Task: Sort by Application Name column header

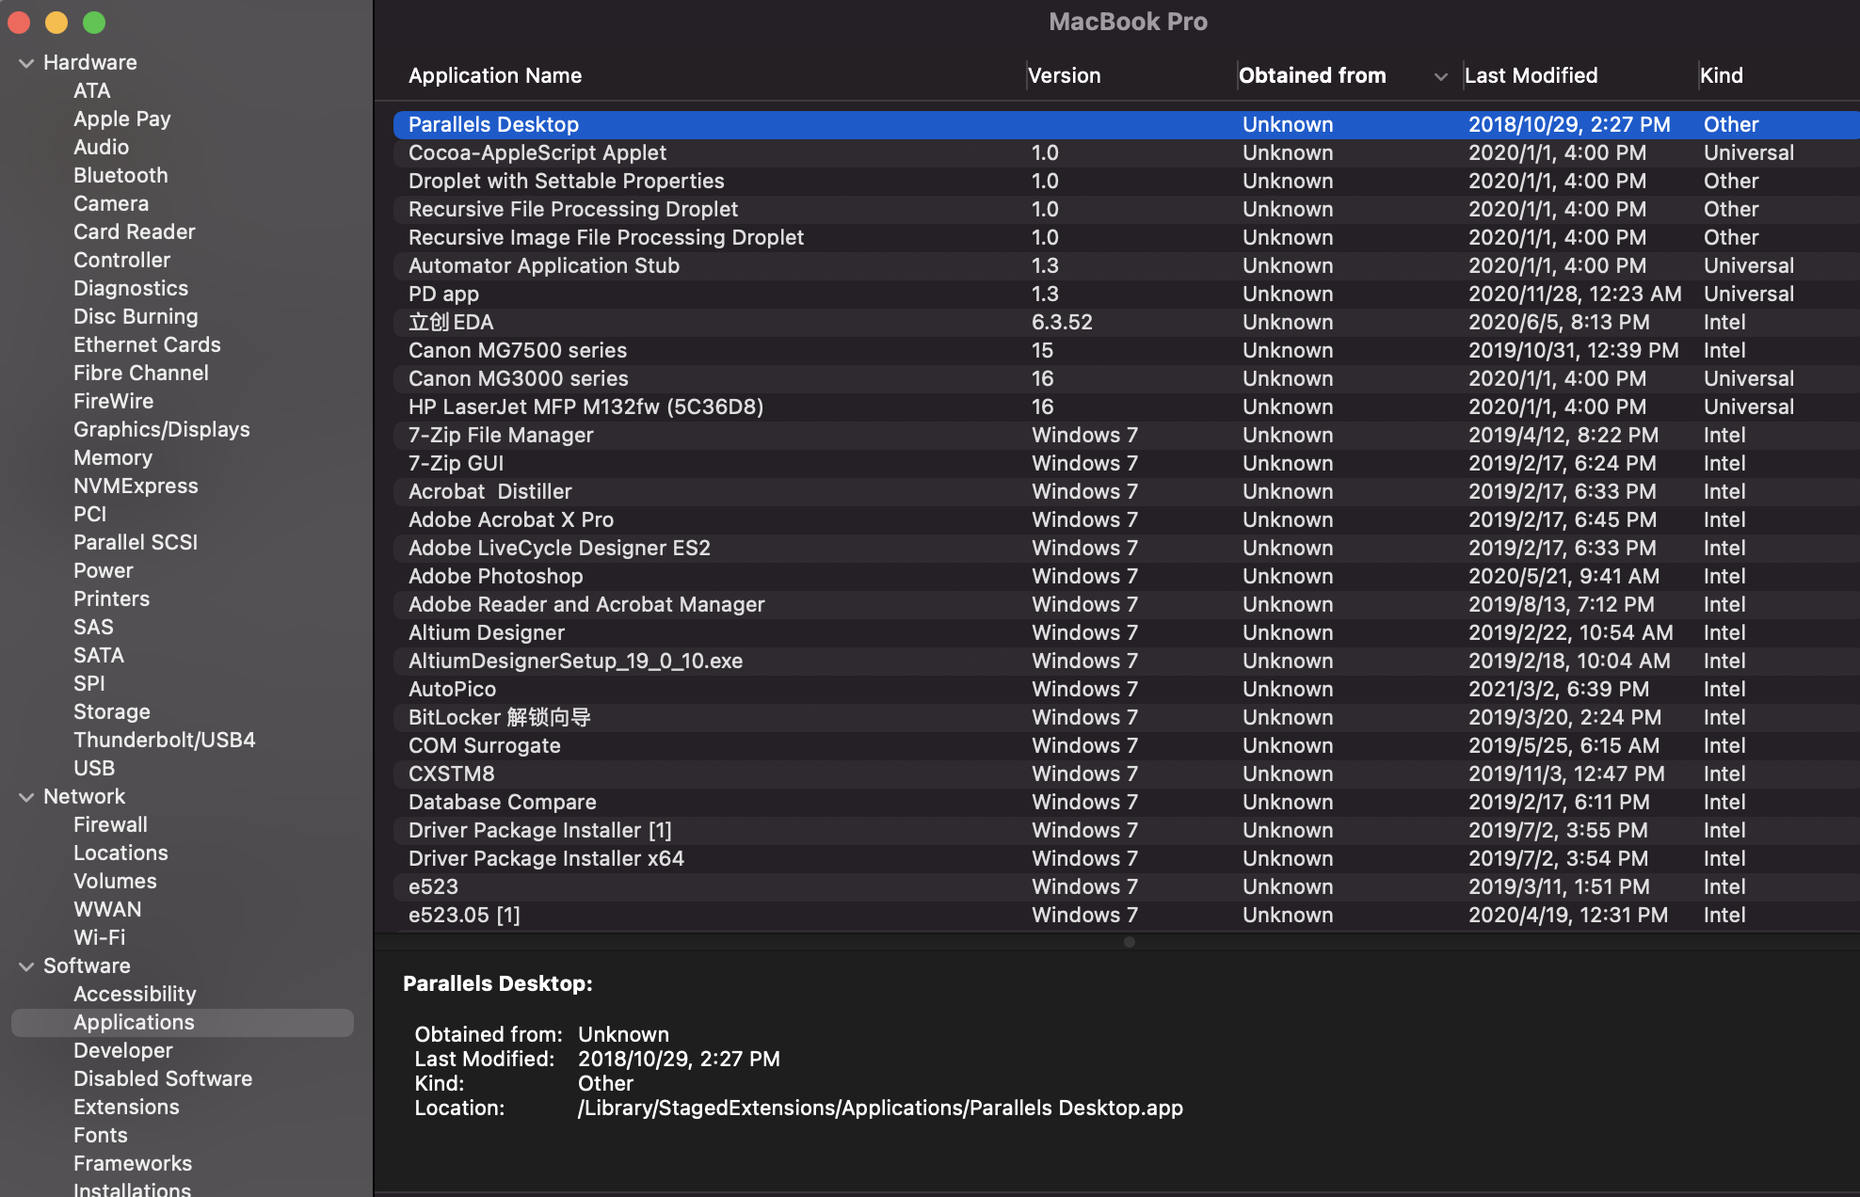Action: [495, 76]
